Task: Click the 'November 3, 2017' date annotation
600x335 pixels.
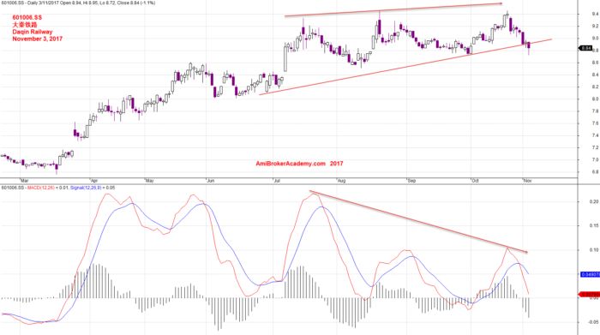Action: (x=38, y=39)
